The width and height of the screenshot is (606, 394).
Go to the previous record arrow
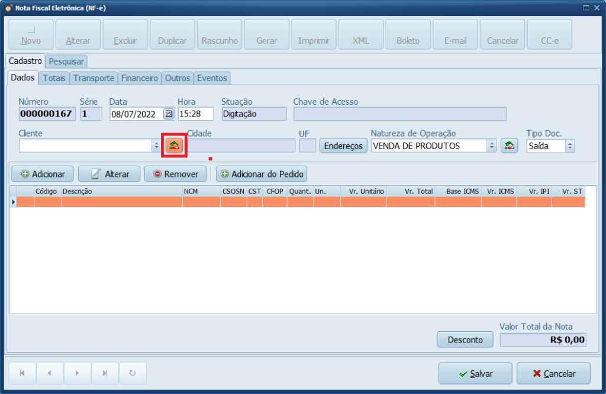(50, 373)
